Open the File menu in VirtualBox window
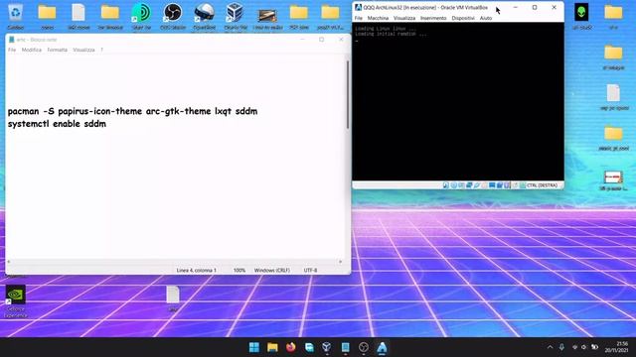The width and height of the screenshot is (636, 357). click(359, 18)
